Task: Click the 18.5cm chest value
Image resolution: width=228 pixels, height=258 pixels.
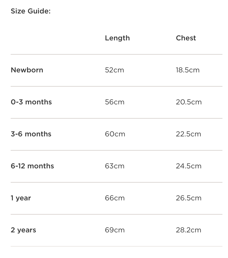Action: (188, 70)
